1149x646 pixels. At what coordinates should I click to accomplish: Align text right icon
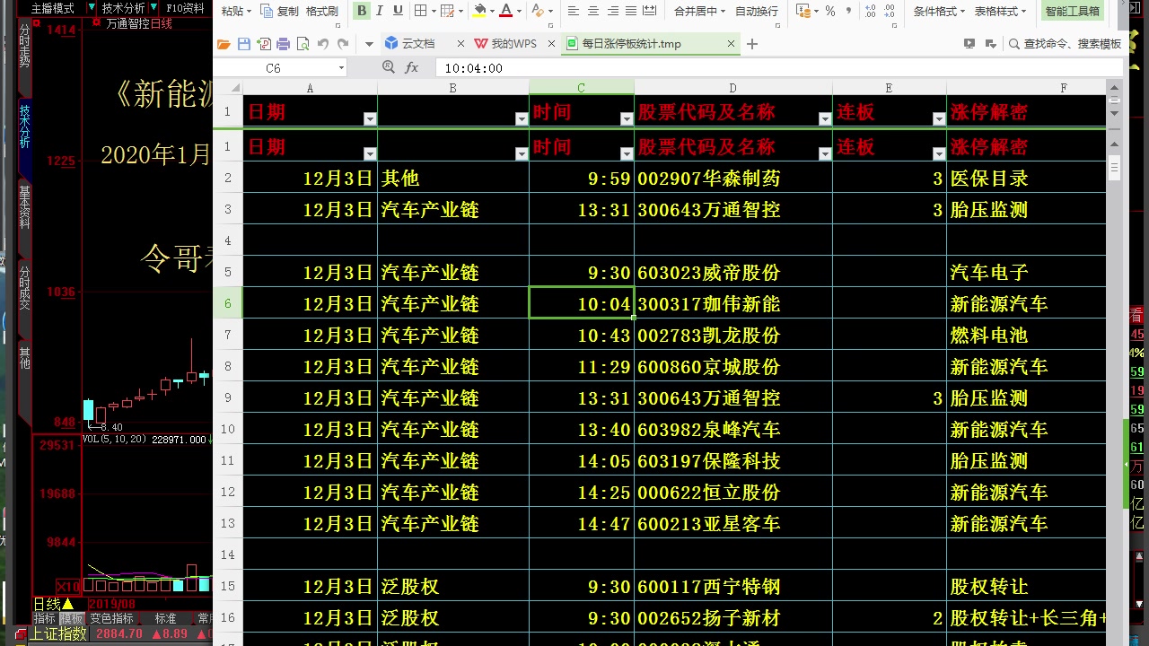pos(612,11)
